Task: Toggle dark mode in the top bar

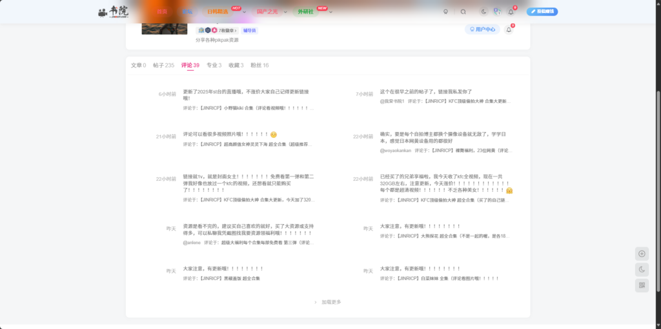Action: pyautogui.click(x=484, y=12)
